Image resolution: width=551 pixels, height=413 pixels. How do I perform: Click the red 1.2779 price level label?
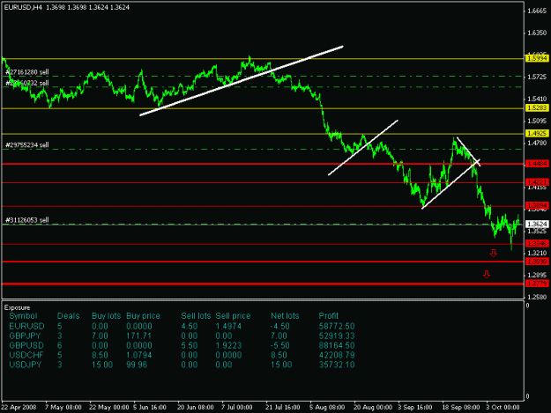coord(537,284)
